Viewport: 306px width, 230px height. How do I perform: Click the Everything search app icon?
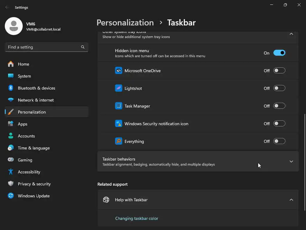pos(119,141)
